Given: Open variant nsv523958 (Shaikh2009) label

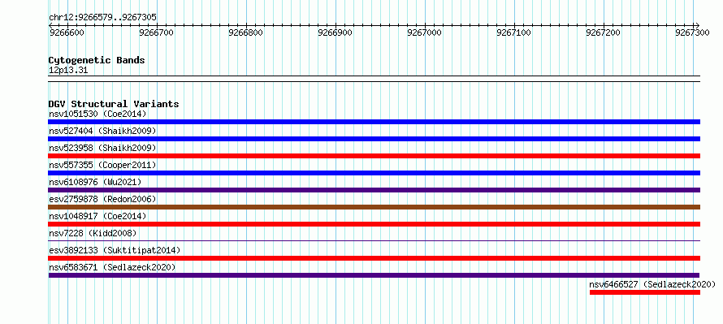Looking at the screenshot, I should [x=102, y=148].
